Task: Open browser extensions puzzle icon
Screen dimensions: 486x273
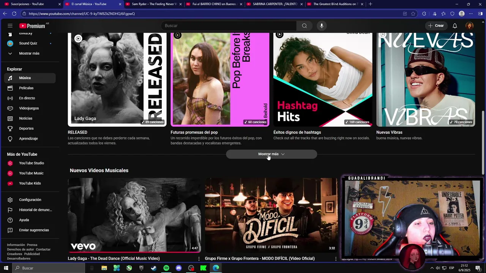Action: tap(424, 14)
